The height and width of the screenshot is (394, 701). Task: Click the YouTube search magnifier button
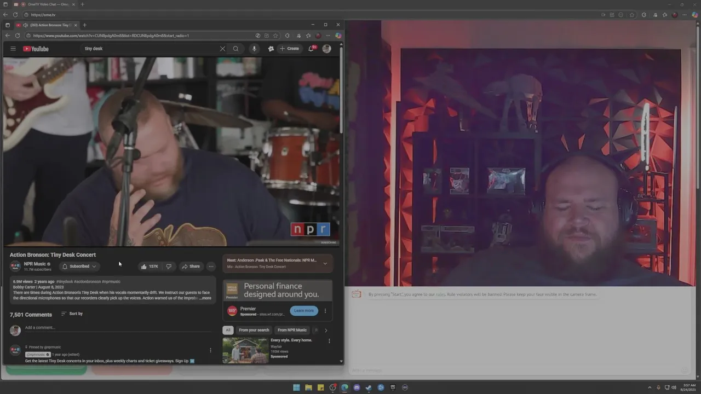click(x=236, y=49)
